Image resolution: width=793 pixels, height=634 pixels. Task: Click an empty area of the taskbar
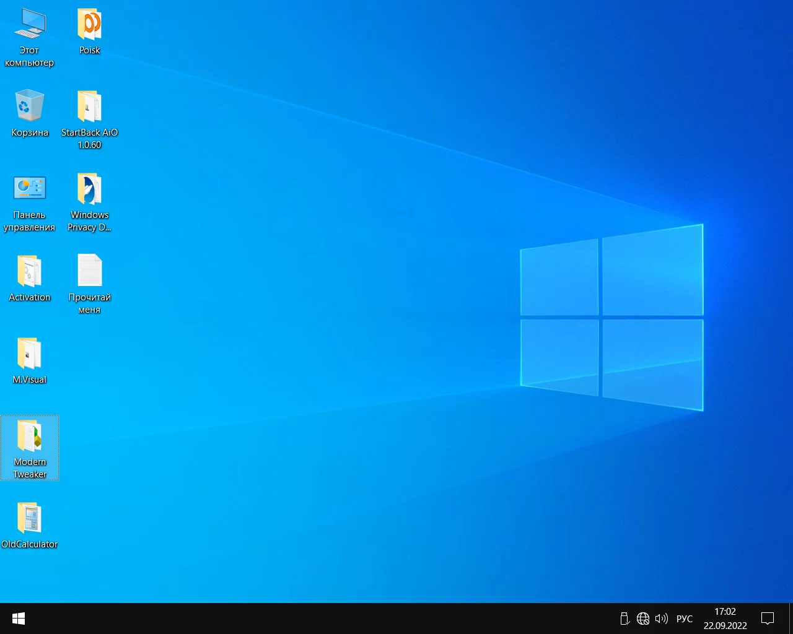point(310,619)
